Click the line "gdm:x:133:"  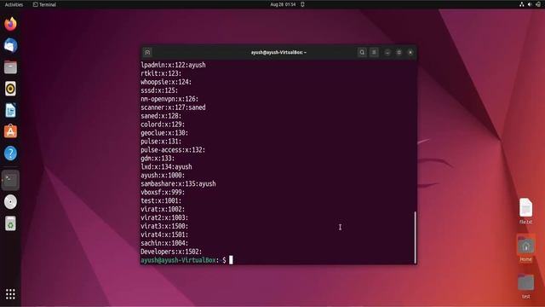(158, 159)
